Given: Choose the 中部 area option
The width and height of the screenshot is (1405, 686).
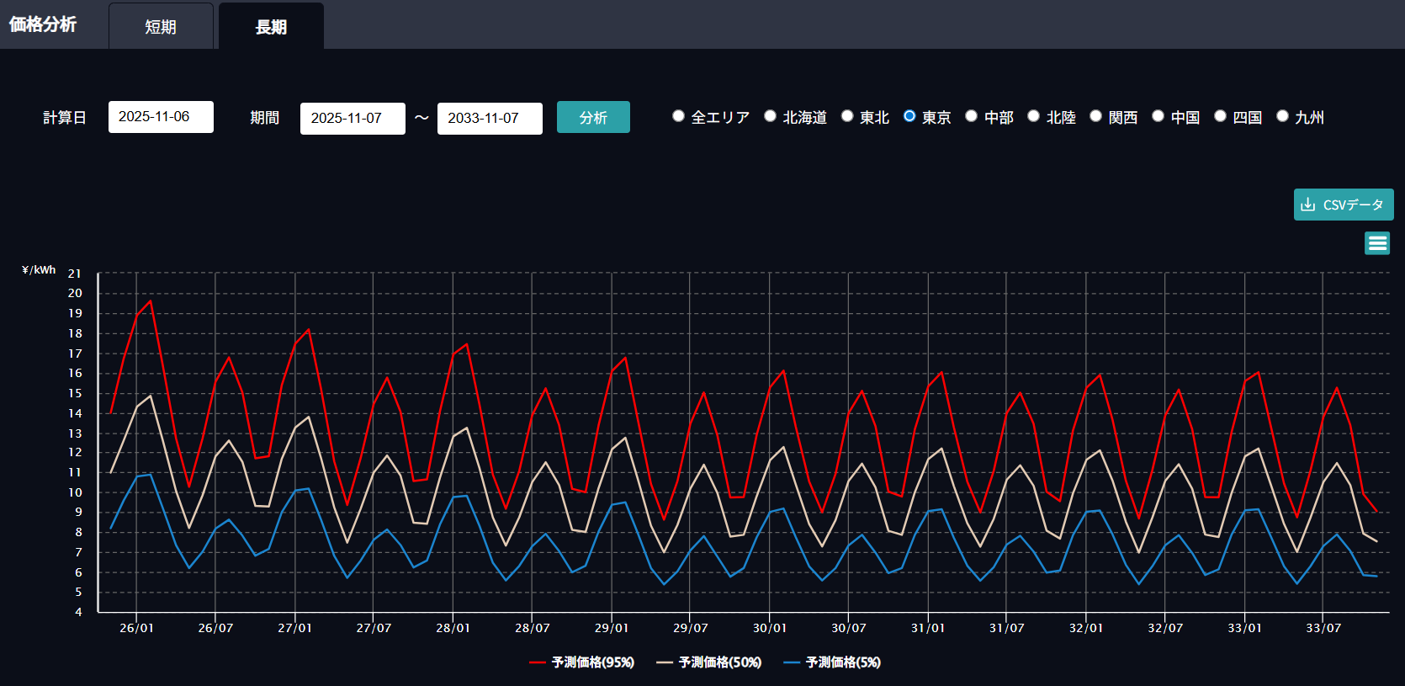Looking at the screenshot, I should 971,116.
